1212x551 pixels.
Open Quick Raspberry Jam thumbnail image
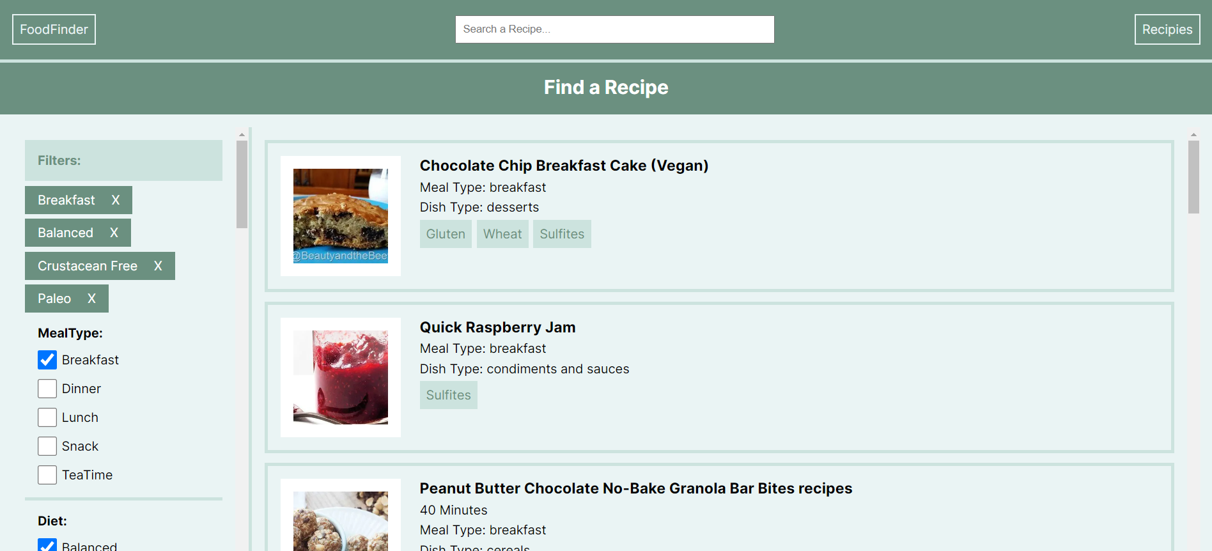pos(341,377)
